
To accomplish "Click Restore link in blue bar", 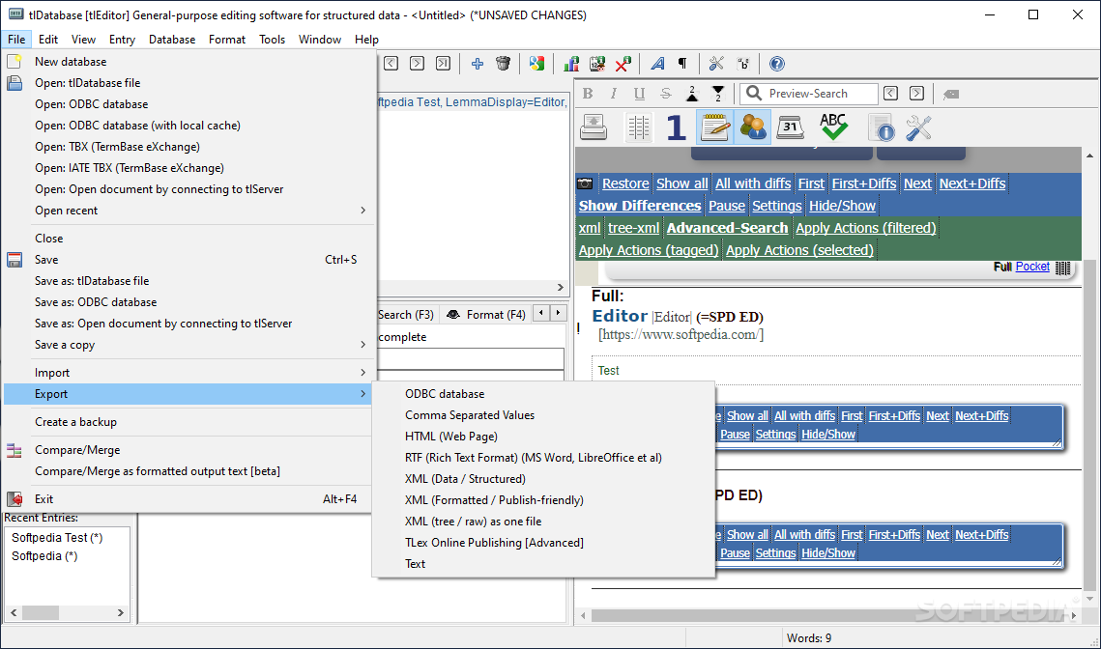I will point(625,183).
